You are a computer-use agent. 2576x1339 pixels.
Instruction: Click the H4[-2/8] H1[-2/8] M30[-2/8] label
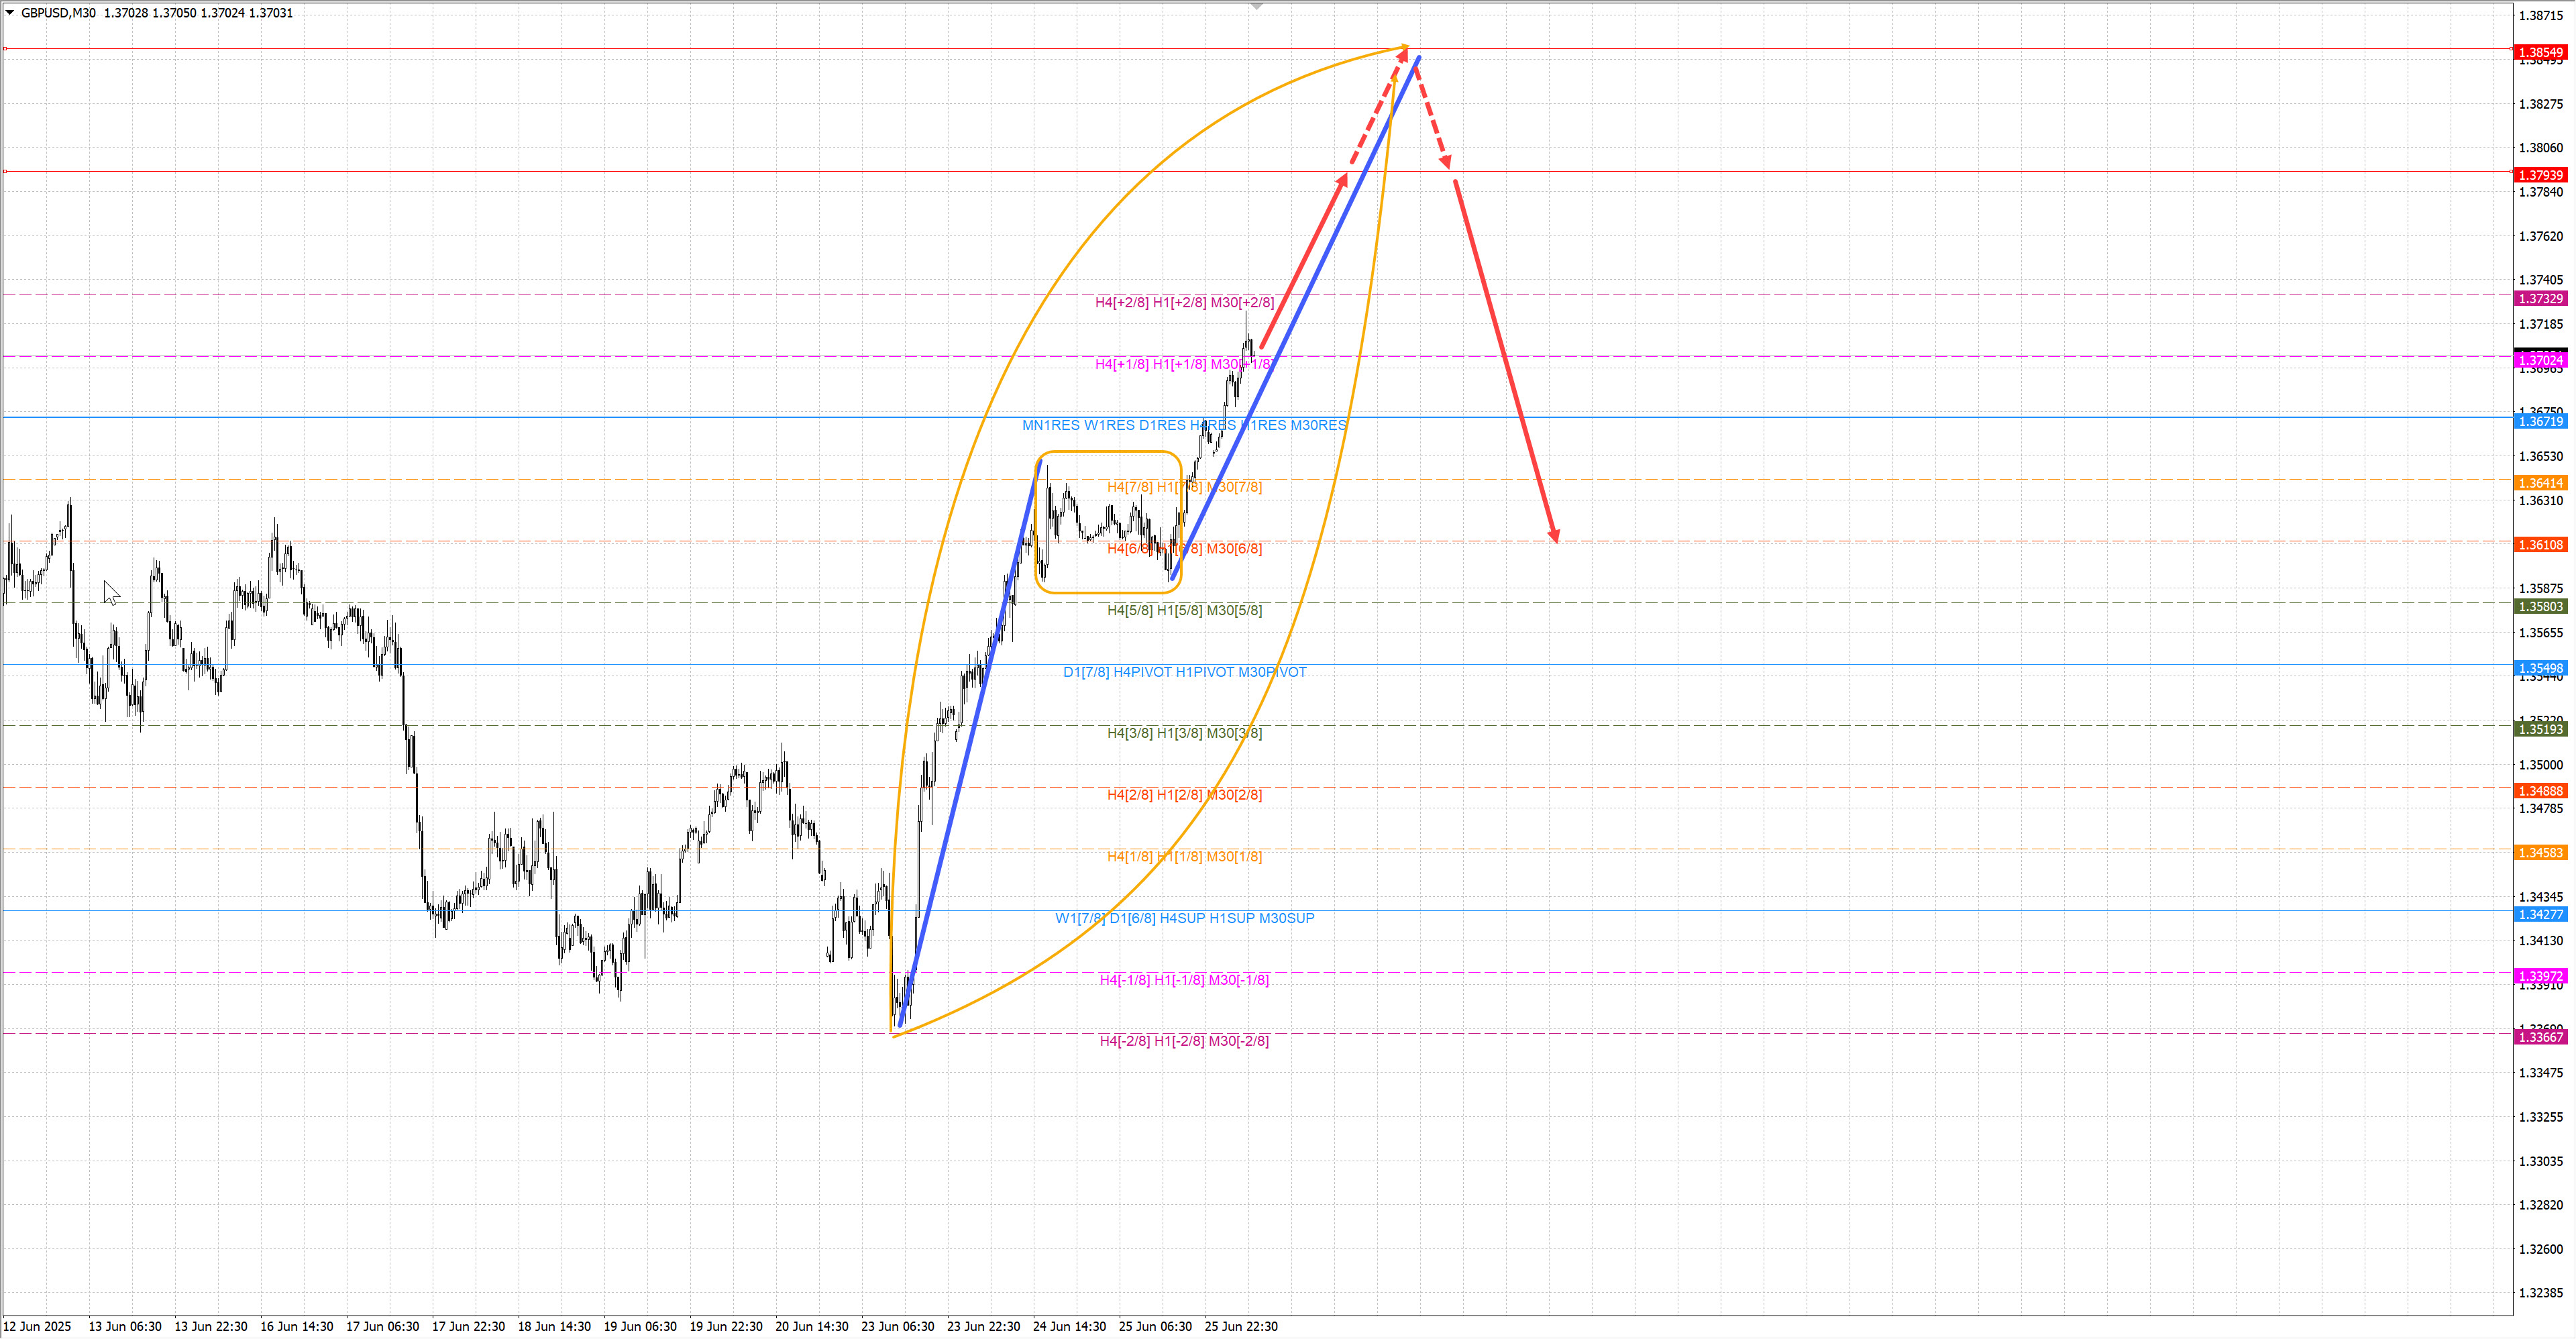(x=1184, y=1041)
